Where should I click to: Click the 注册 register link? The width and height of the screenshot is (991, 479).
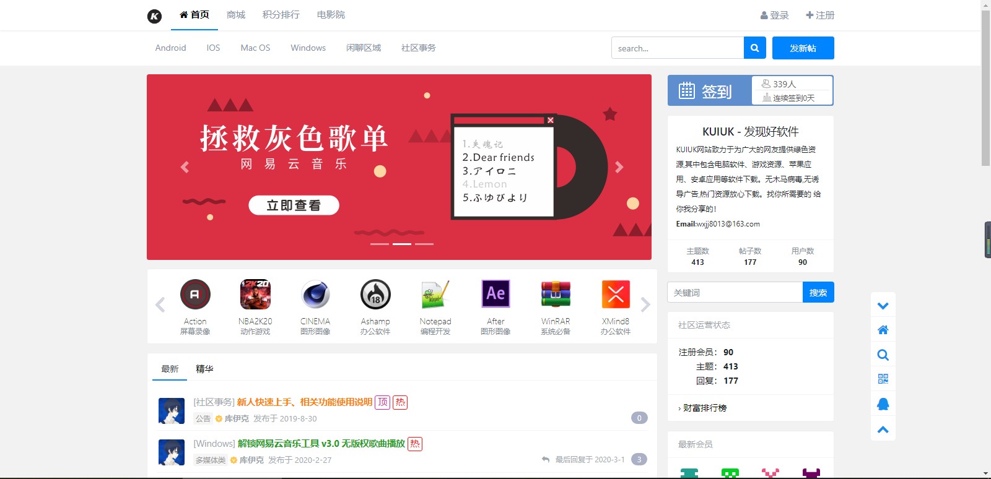pyautogui.click(x=820, y=15)
